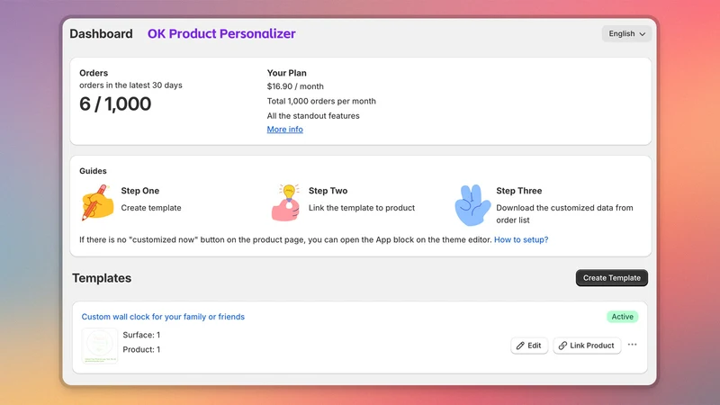
Task: Click the 6 / 1,000 orders count
Action: [x=115, y=103]
